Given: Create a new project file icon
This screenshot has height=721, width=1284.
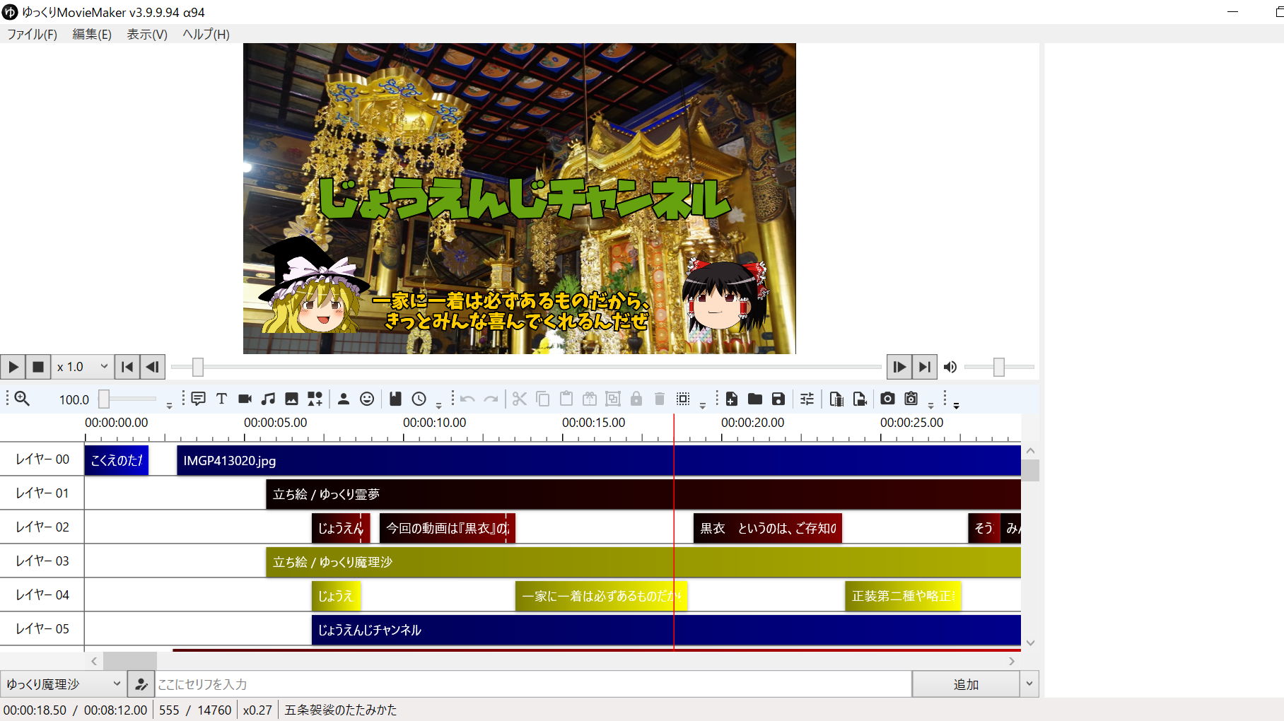Looking at the screenshot, I should (x=732, y=399).
